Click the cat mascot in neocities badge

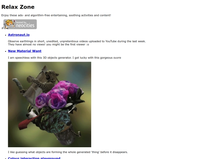9,24
